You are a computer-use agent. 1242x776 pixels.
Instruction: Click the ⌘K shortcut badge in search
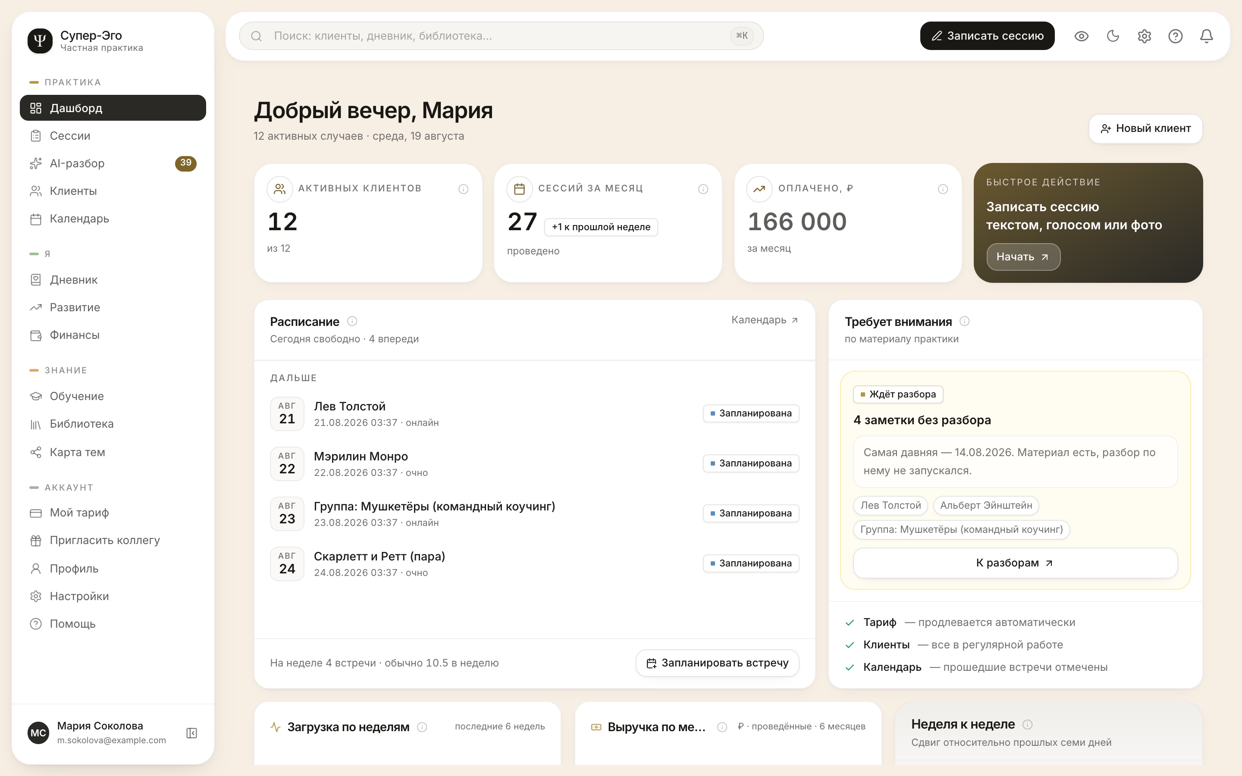pyautogui.click(x=742, y=36)
